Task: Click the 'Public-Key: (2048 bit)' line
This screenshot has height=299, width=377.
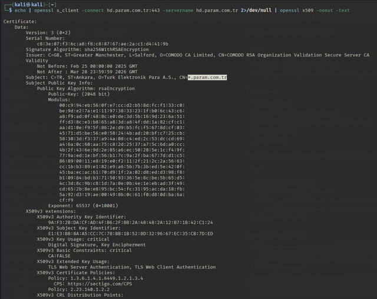Action: [79, 94]
